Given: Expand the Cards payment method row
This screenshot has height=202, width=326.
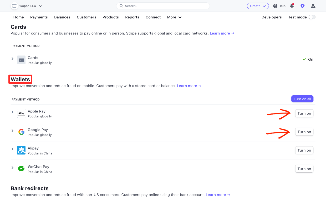Looking at the screenshot, I should 12,59.
